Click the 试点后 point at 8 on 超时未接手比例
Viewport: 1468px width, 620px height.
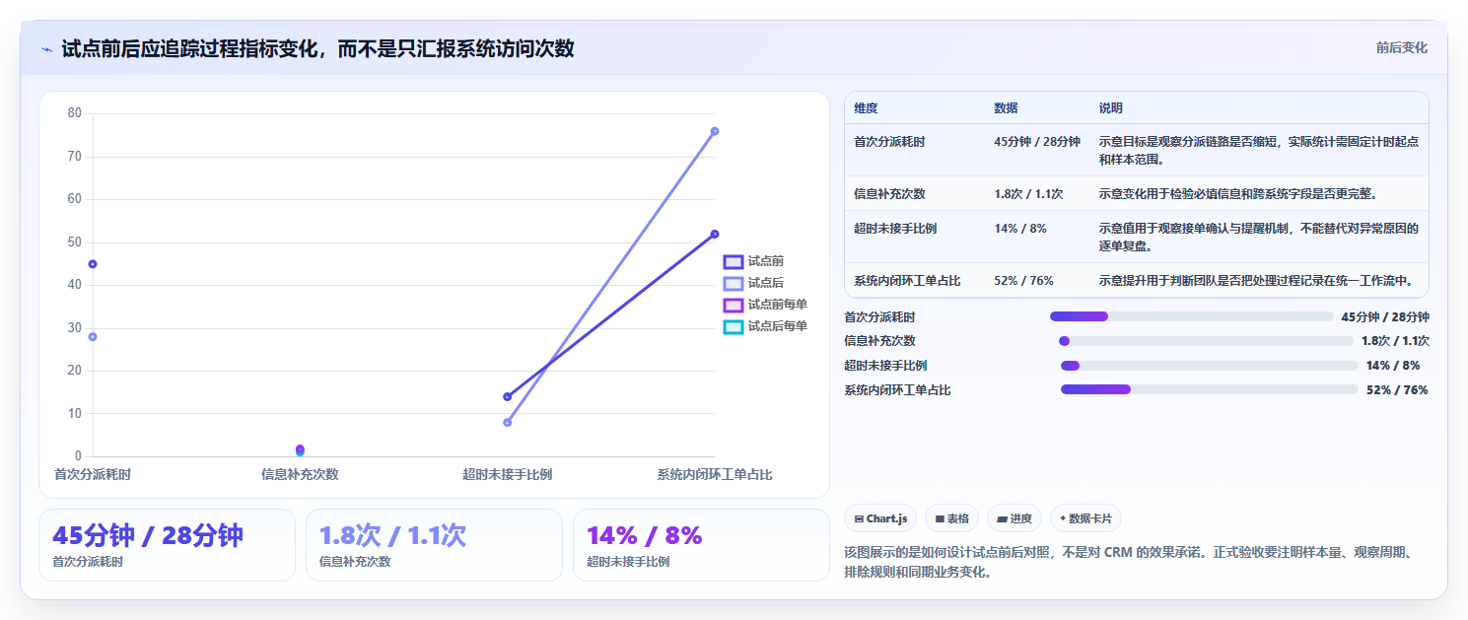(x=508, y=423)
